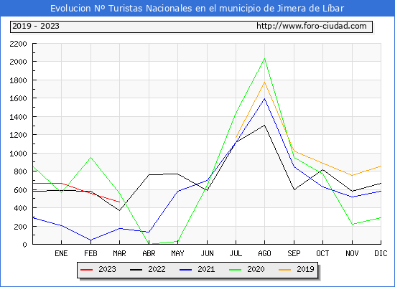Image resolution: width=395 pixels, height=287 pixels.
Task: Click the 0 y-axis value
Action: point(24,245)
